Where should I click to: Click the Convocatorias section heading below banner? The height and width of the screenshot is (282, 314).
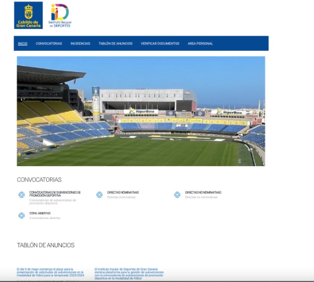point(39,180)
